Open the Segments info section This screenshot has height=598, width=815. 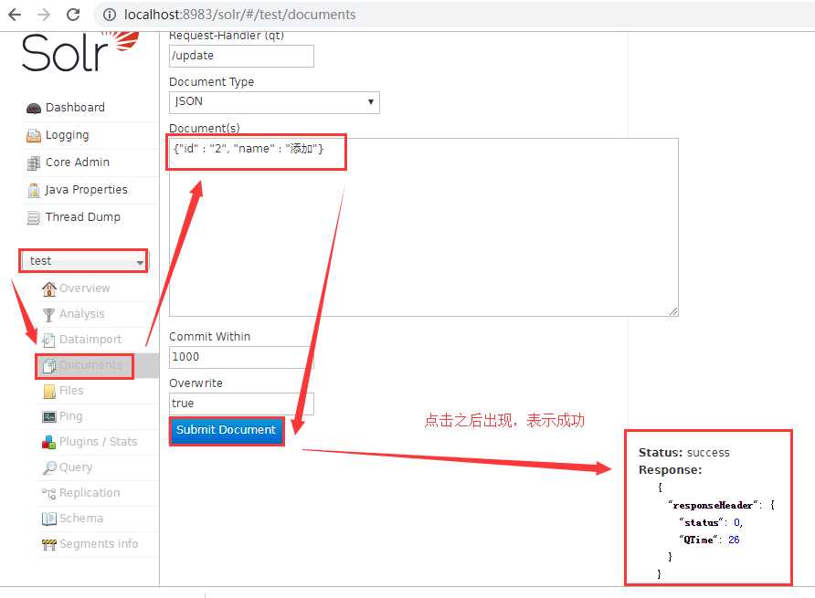99,544
